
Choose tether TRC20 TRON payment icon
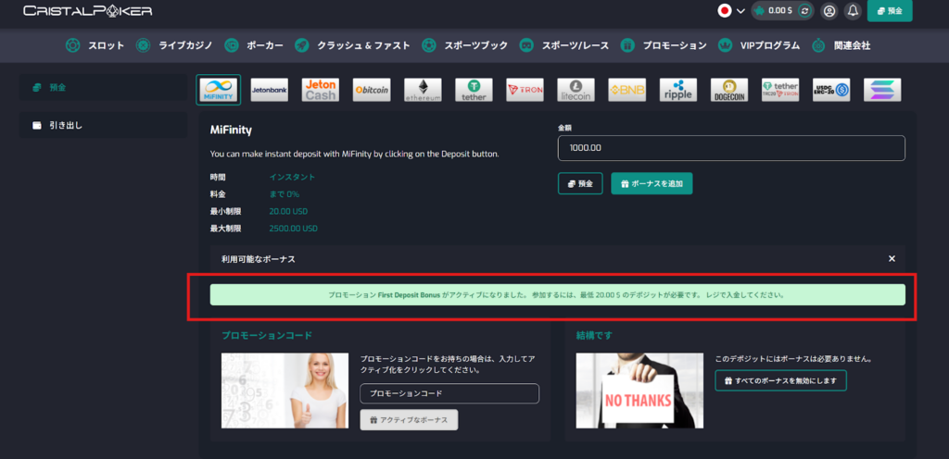pyautogui.click(x=780, y=90)
